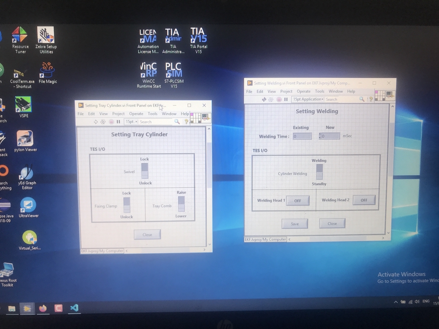This screenshot has height=329, width=439.
Task: Pause the Setting Welding VI execution
Action: 286,100
